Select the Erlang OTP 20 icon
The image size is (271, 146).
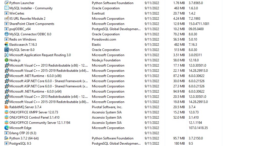[6, 133]
